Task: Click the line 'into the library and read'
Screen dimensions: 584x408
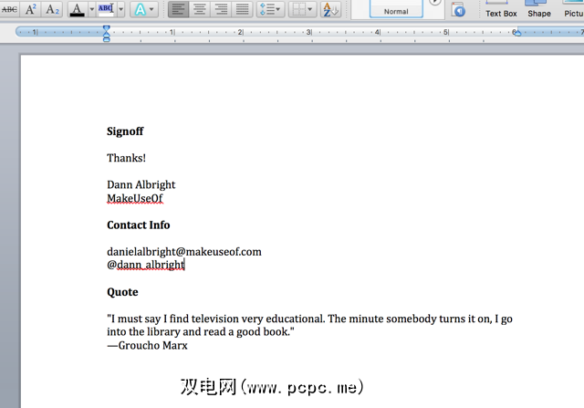Action: pyautogui.click(x=201, y=332)
